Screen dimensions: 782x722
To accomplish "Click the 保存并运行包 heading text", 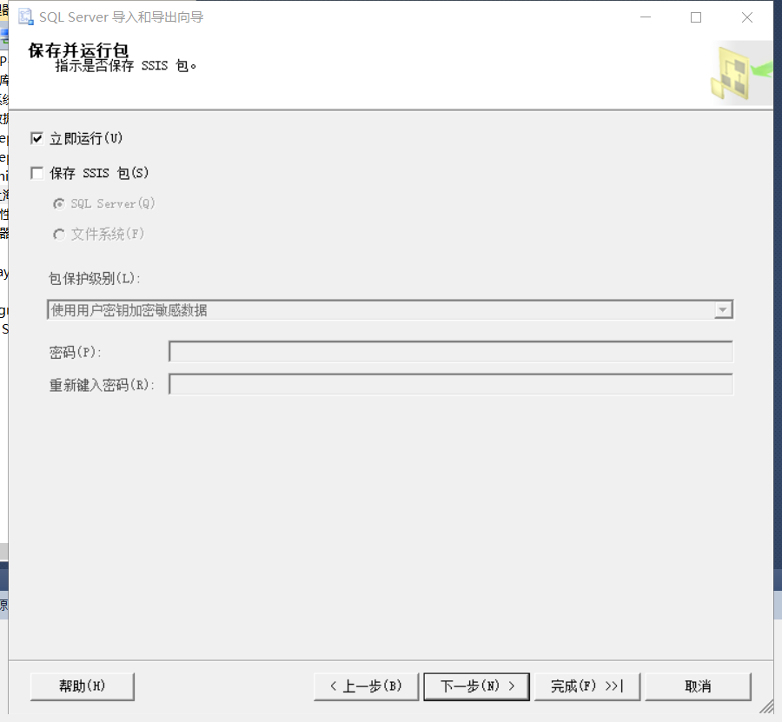I will coord(78,50).
